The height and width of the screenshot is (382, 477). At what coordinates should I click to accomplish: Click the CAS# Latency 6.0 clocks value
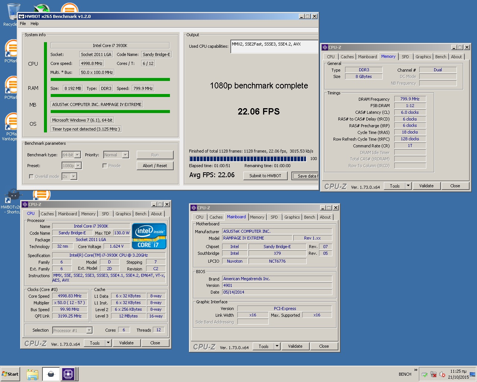pyautogui.click(x=410, y=112)
